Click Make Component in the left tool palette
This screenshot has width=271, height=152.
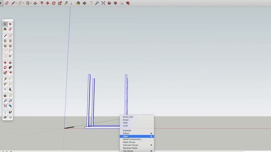(10, 24)
